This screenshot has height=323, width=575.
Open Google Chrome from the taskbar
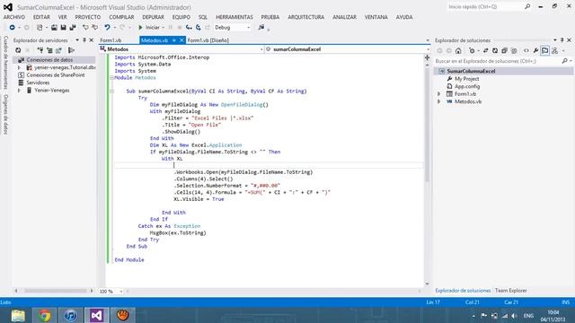[44, 315]
